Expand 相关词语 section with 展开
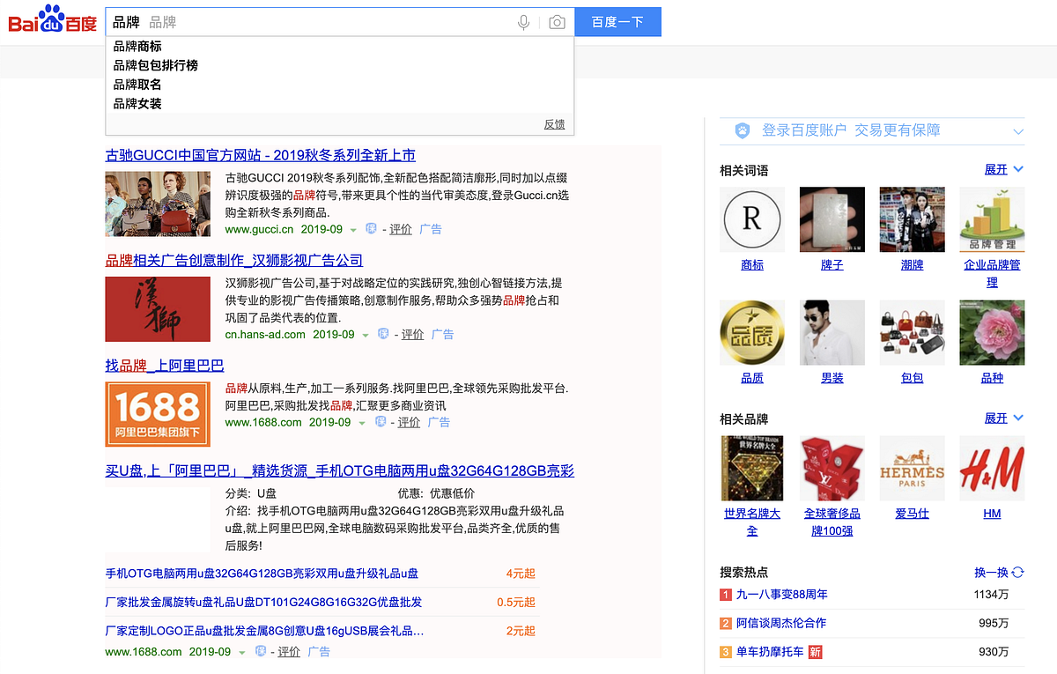The height and width of the screenshot is (674, 1057). 1004,169
